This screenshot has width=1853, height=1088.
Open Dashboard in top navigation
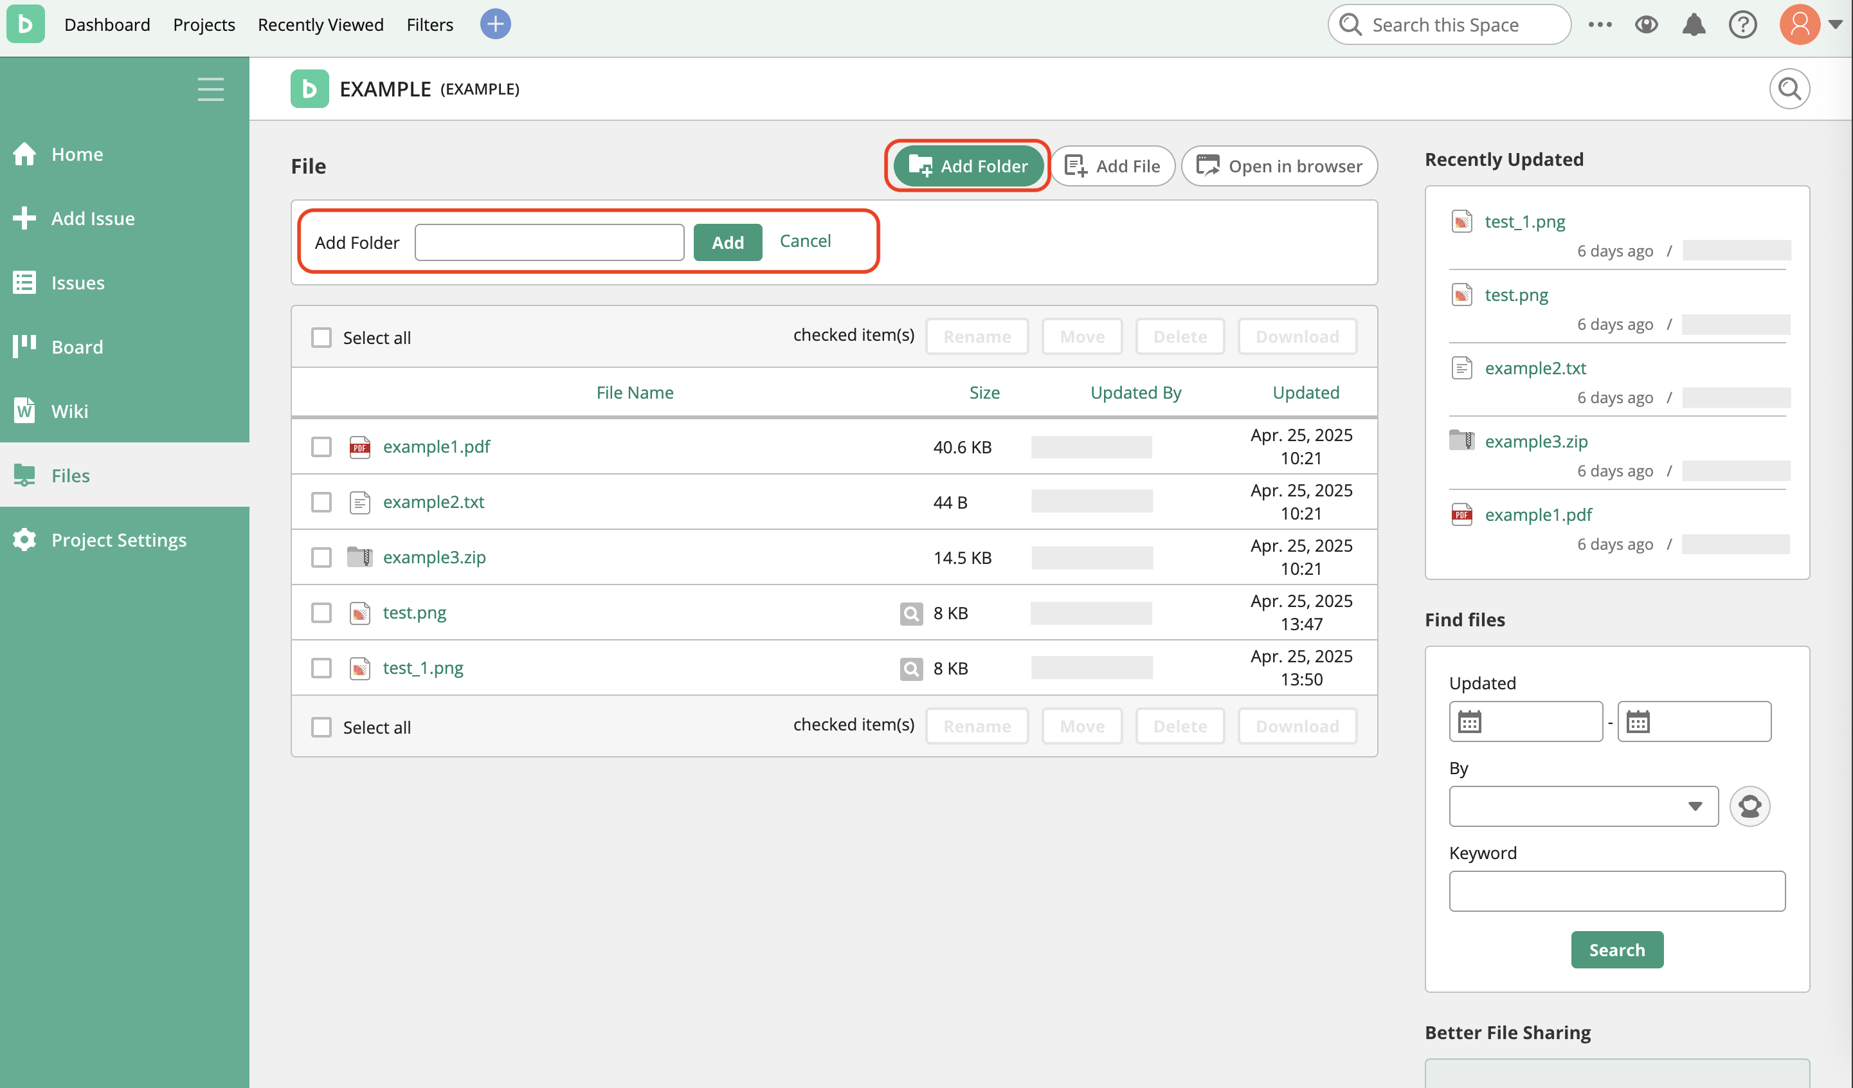click(107, 24)
